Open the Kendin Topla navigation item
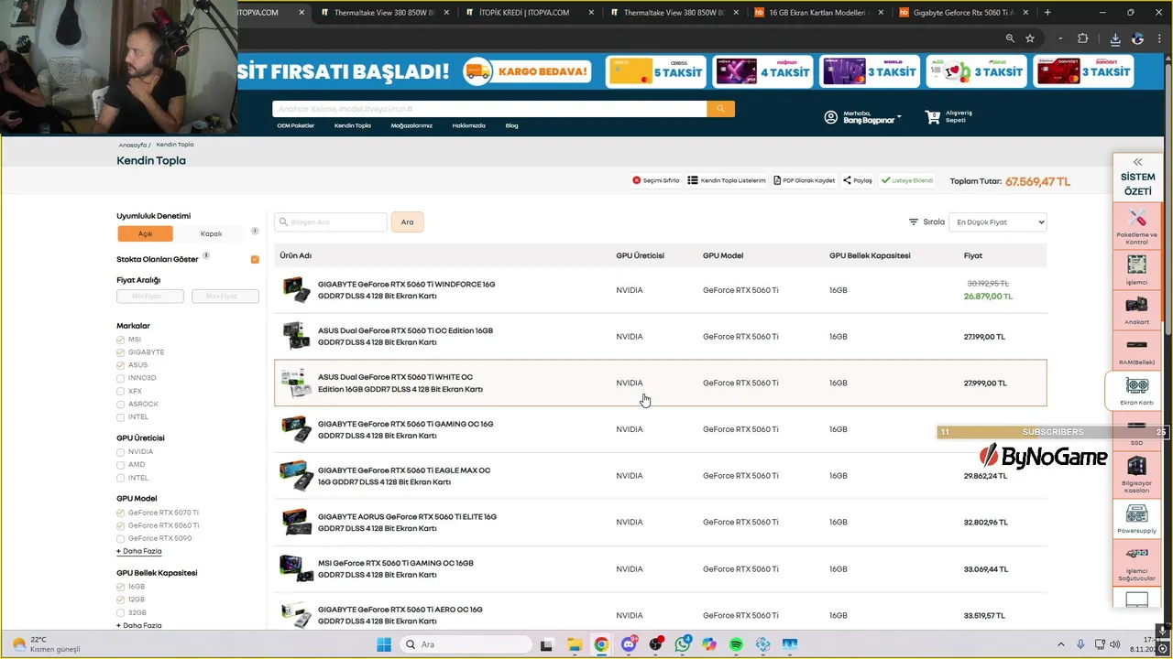1173x659 pixels. click(x=353, y=125)
